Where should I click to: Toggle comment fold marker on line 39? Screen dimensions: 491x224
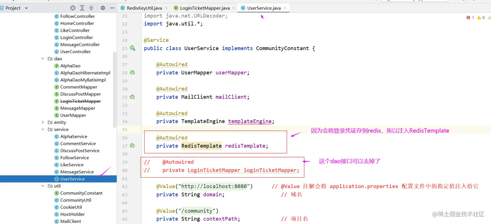pyautogui.click(x=142, y=162)
